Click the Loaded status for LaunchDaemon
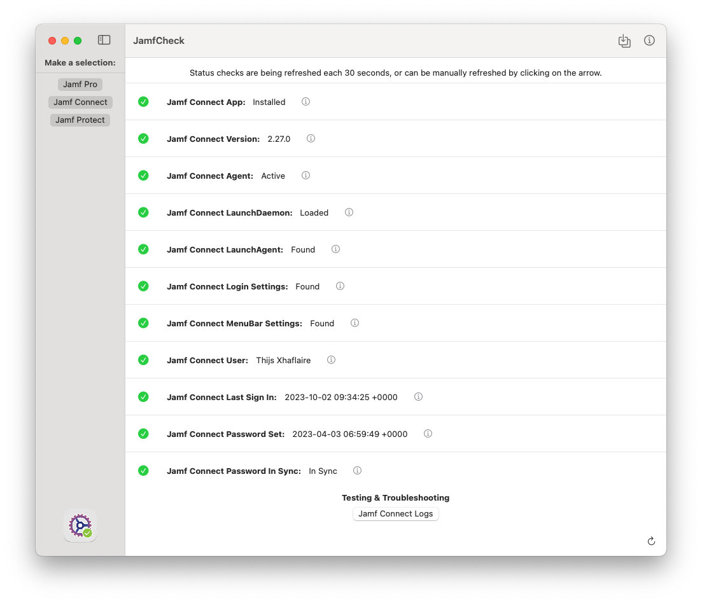Image resolution: width=702 pixels, height=603 pixels. point(314,213)
